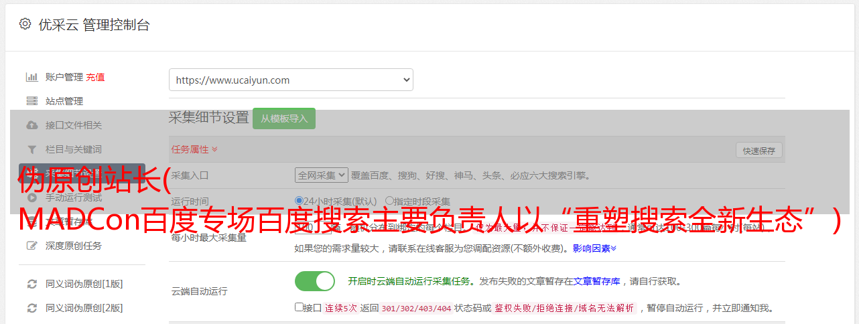
Task: Click the 快速保存 button
Action: (x=759, y=151)
